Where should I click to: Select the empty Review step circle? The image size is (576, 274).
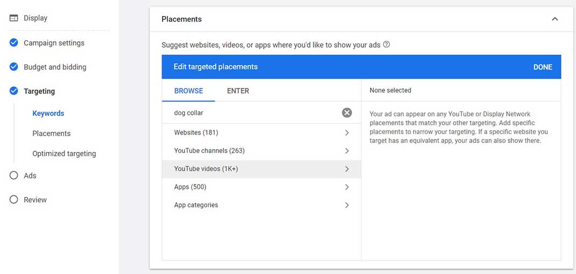coord(13,199)
